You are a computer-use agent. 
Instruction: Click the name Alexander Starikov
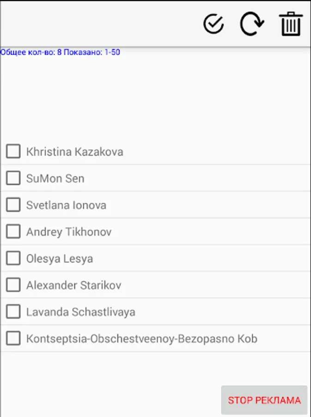73,285
